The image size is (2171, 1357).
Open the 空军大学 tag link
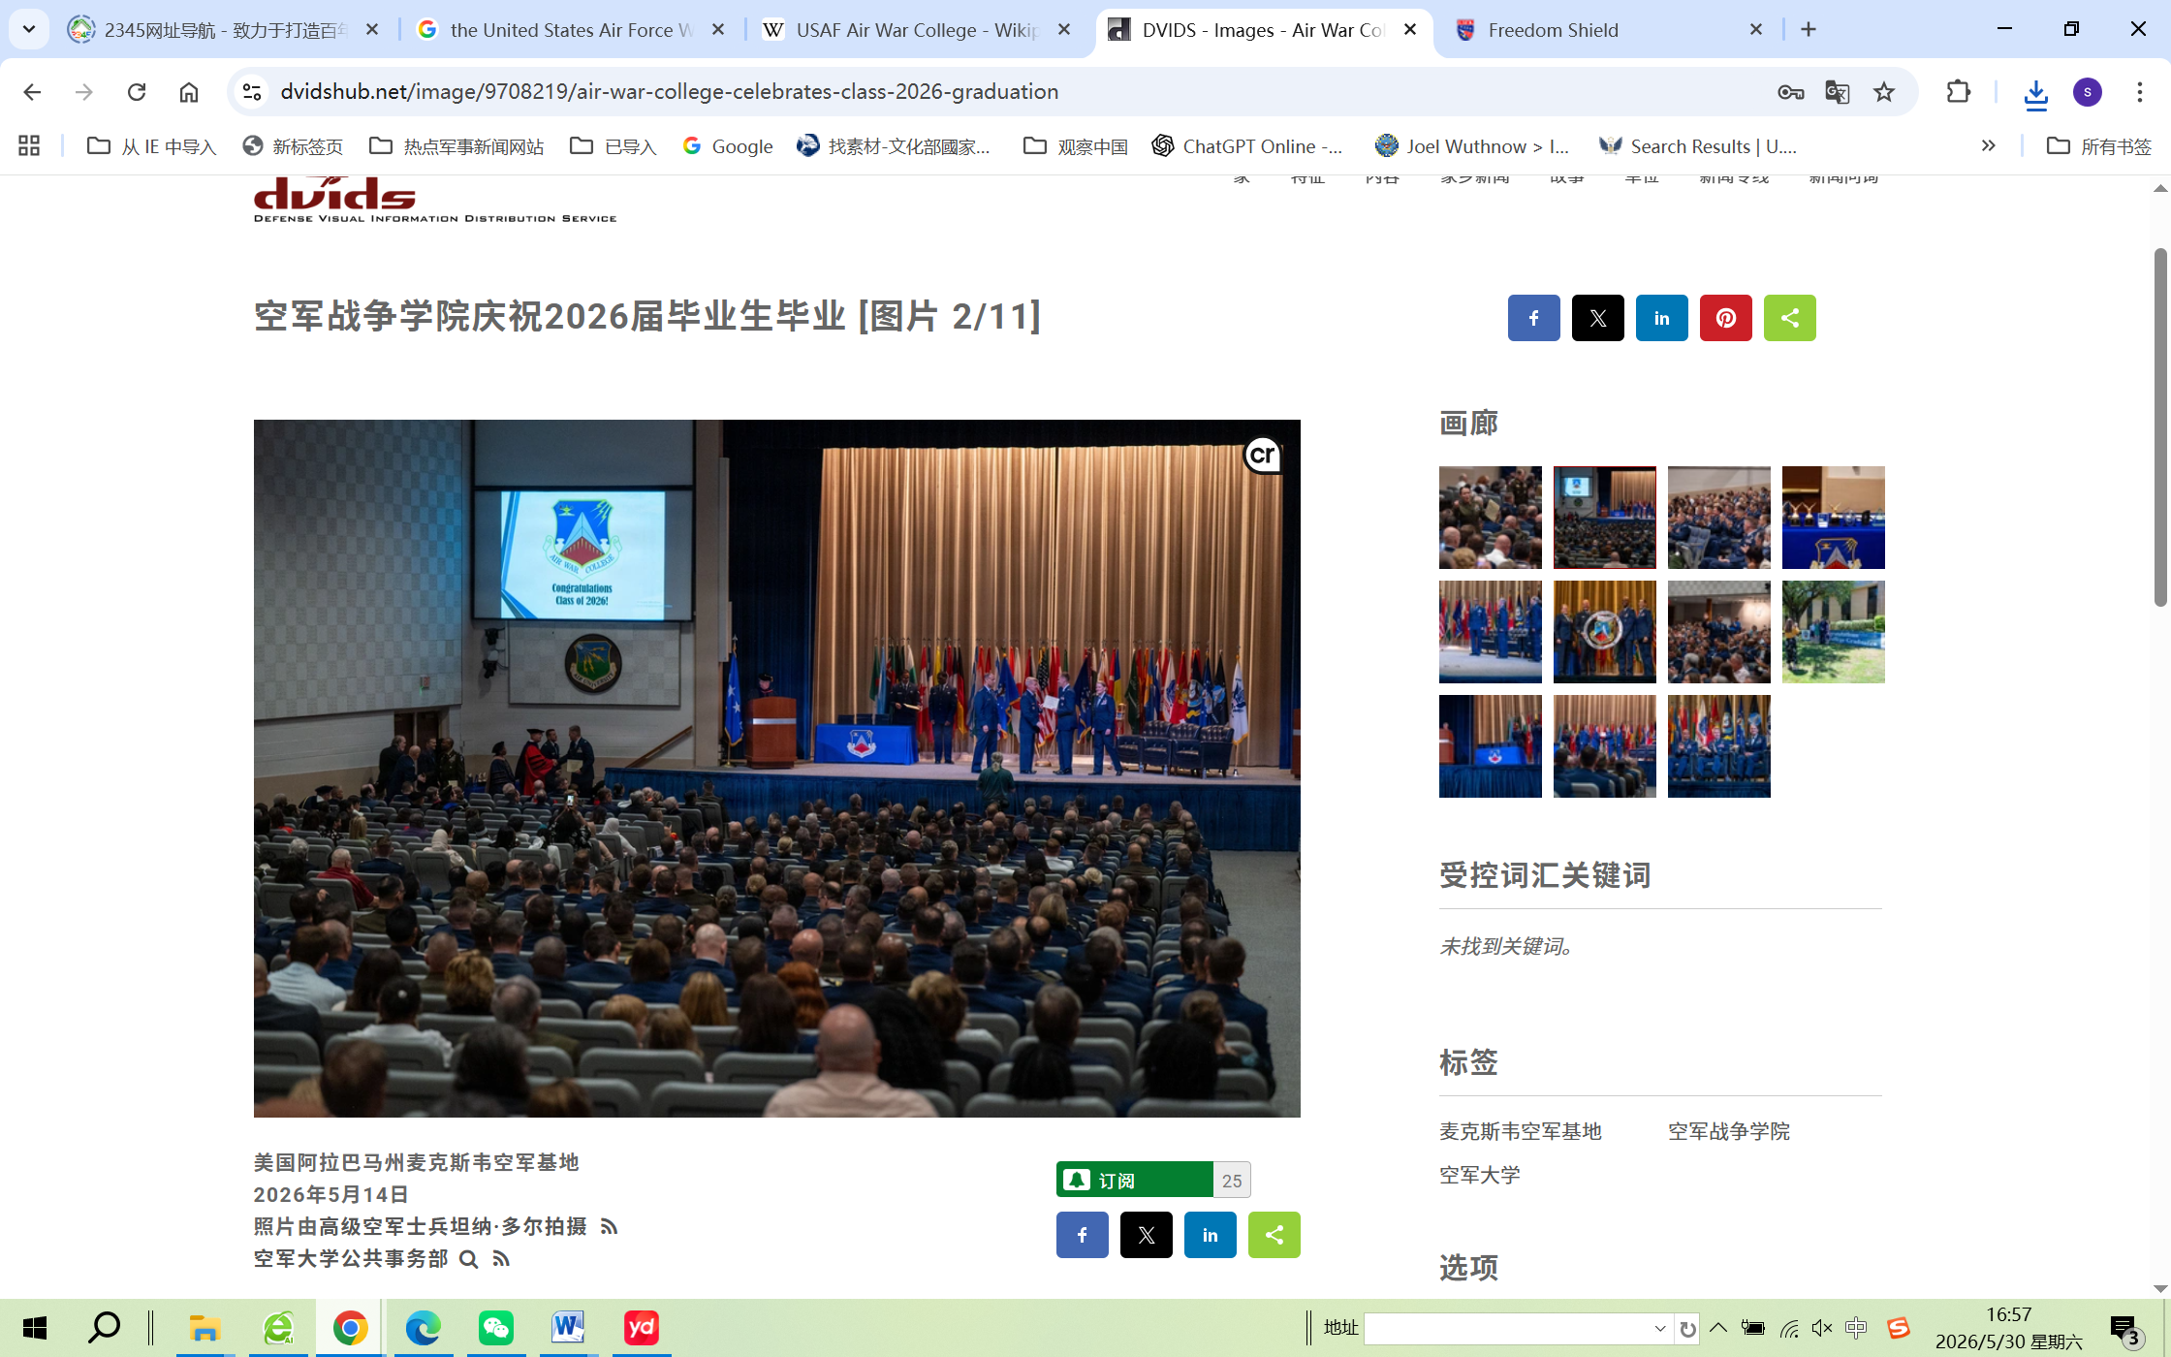click(x=1479, y=1175)
